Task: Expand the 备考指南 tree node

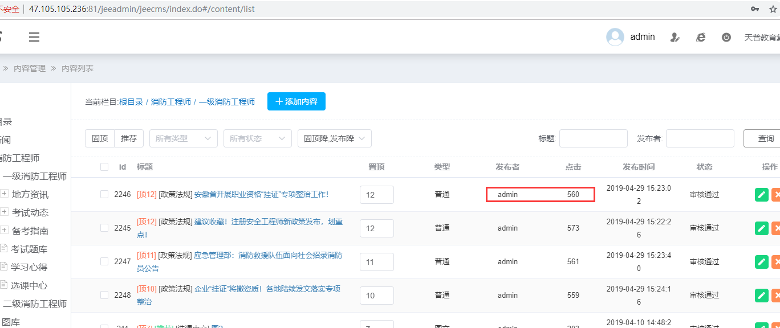Action: pos(5,231)
